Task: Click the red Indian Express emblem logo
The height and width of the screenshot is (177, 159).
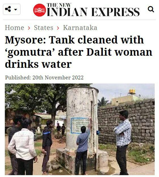Action: pos(40,10)
